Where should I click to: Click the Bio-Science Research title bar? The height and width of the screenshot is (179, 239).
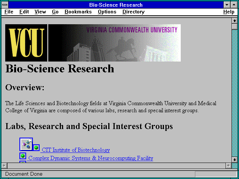coord(116,5)
